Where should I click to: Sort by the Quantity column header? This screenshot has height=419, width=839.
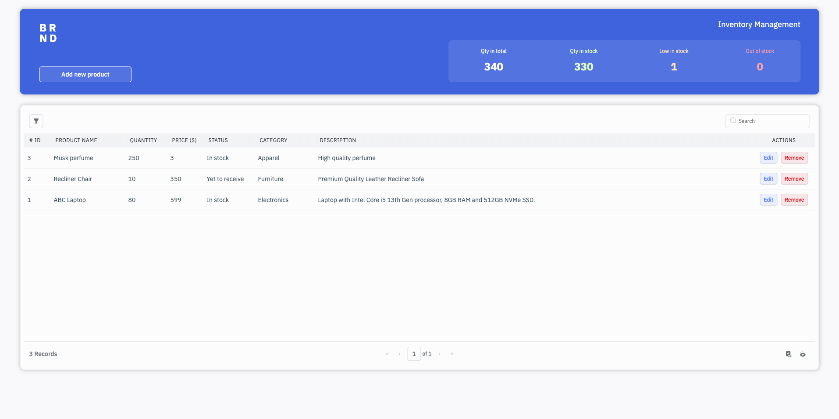point(143,140)
